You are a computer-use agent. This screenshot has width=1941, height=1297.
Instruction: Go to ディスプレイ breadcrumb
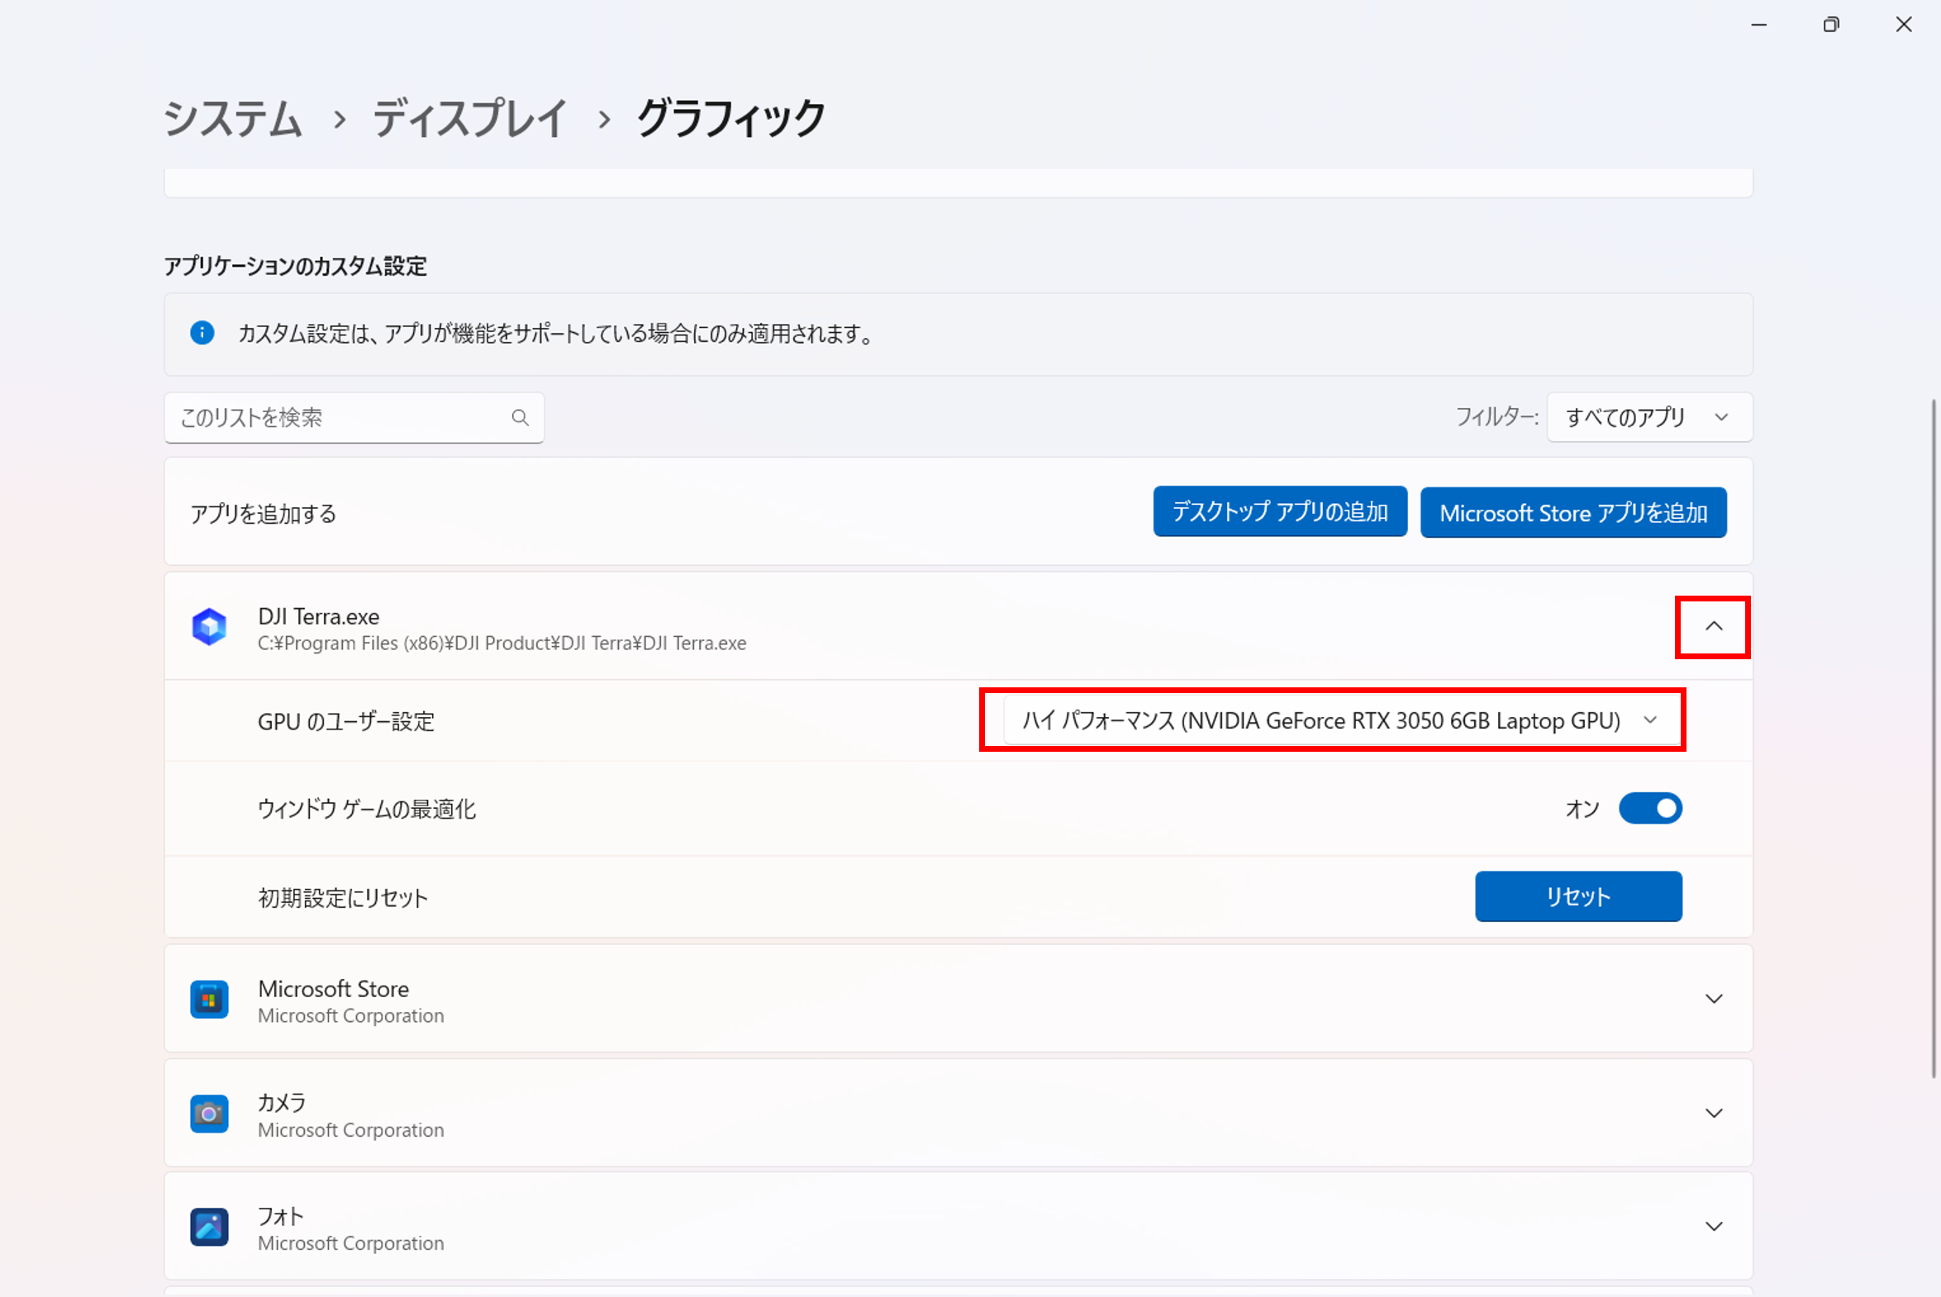469,118
